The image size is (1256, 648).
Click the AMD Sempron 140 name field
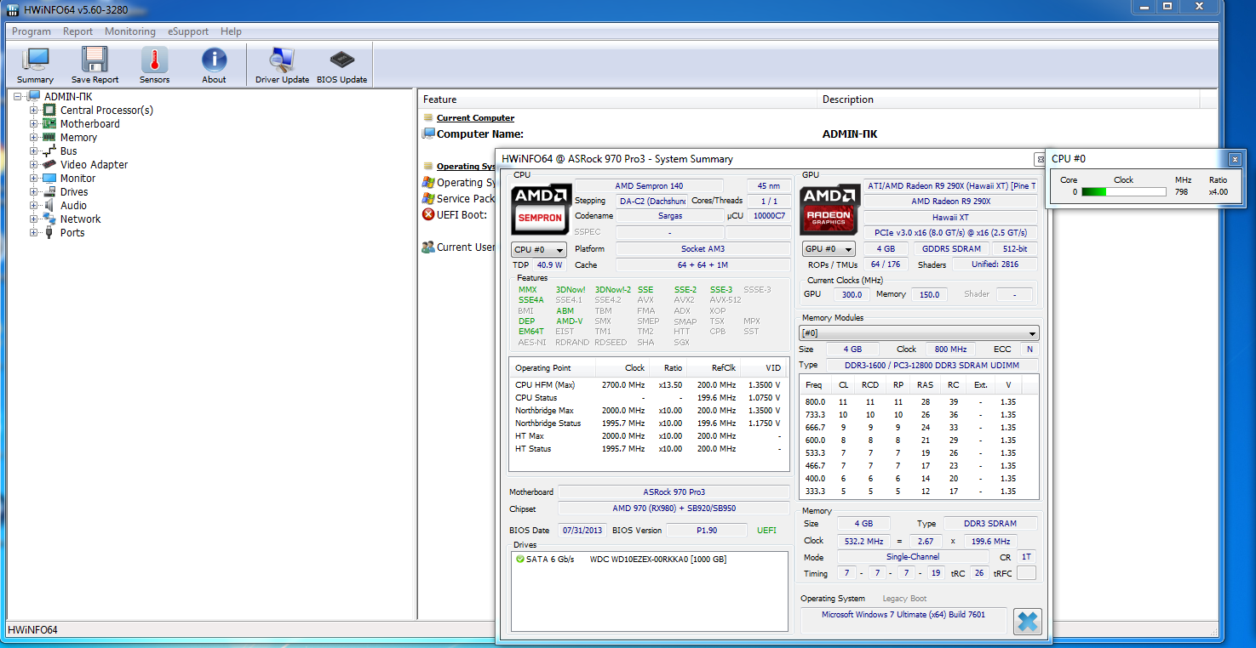[x=649, y=186]
